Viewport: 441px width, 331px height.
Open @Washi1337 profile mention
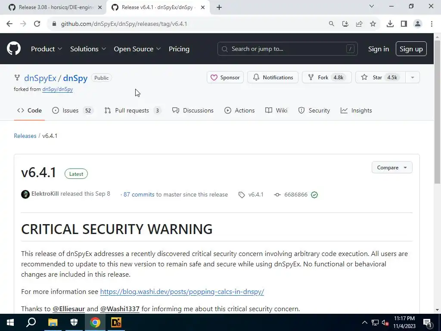click(x=120, y=309)
